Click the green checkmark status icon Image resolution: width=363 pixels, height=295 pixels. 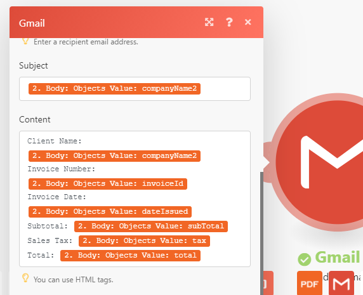[304, 259]
